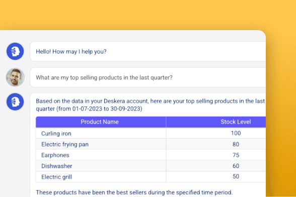Click the AI bot avatar beside the product table reply
This screenshot has width=296, height=197.
15,102
